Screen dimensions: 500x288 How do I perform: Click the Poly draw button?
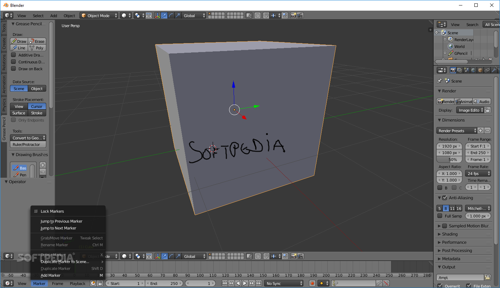pos(37,48)
